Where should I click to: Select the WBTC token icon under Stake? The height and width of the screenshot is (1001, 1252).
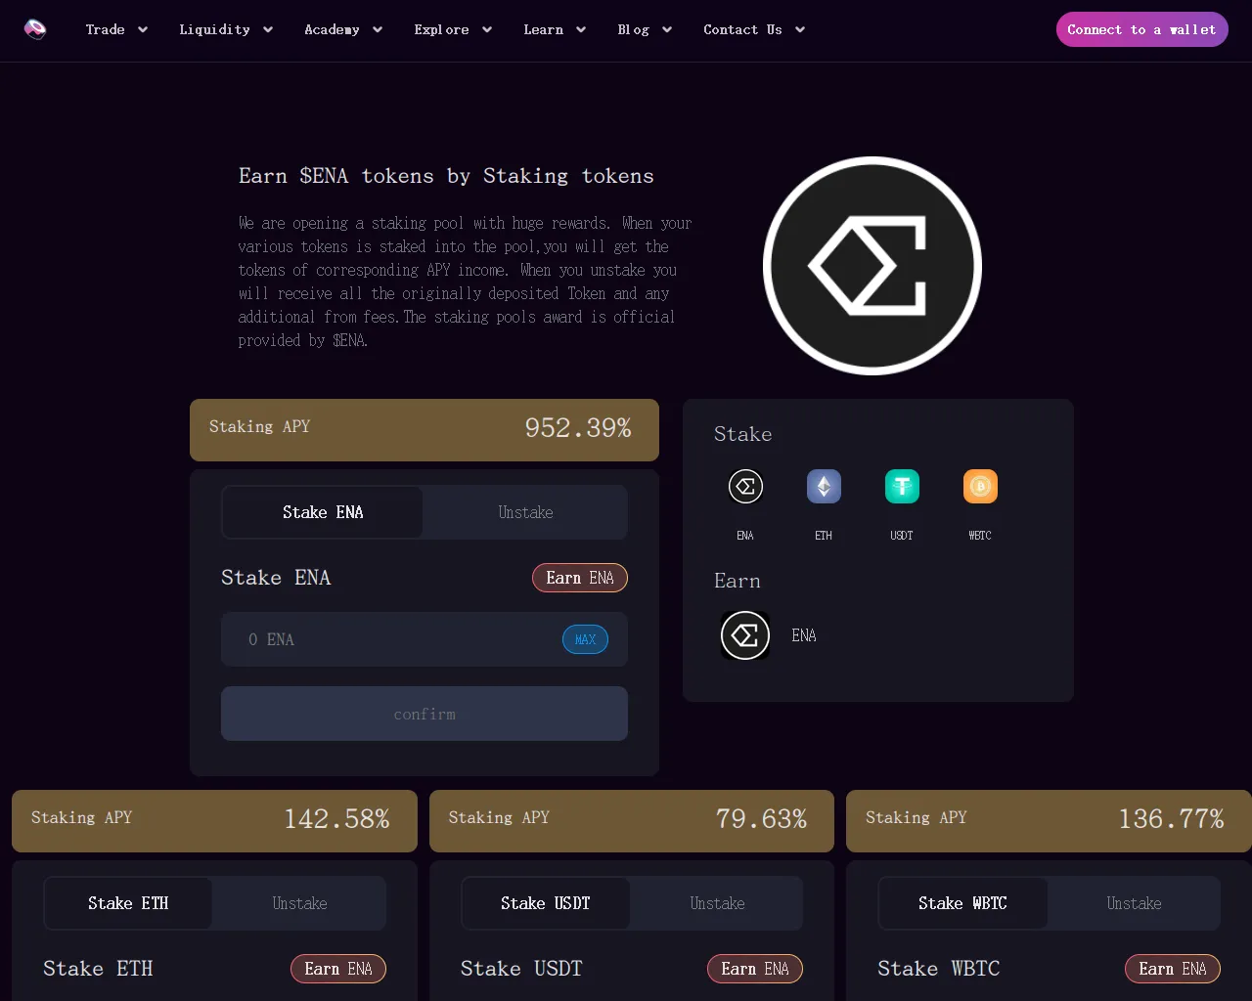point(980,486)
